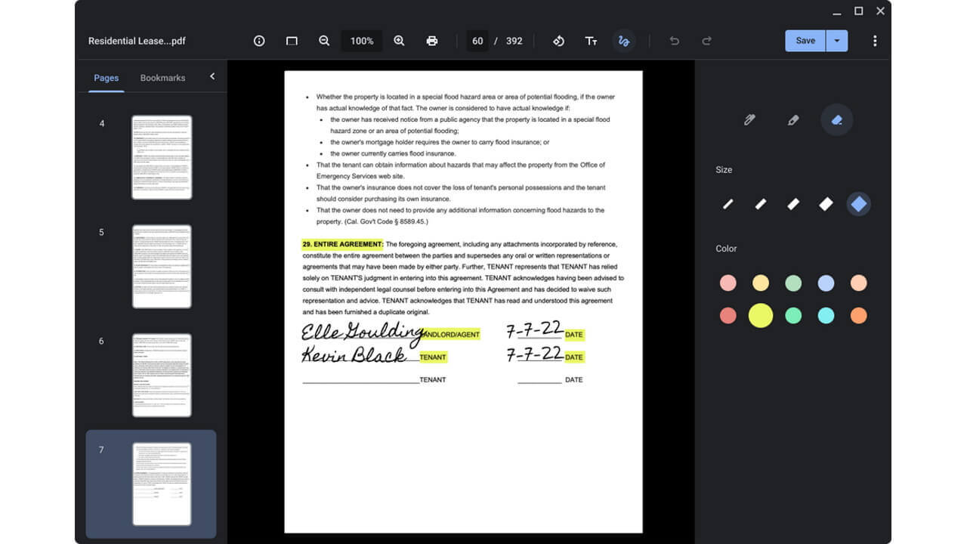Screen dimensions: 967x544
Task: Select the Eraser tool
Action: pyautogui.click(x=836, y=119)
